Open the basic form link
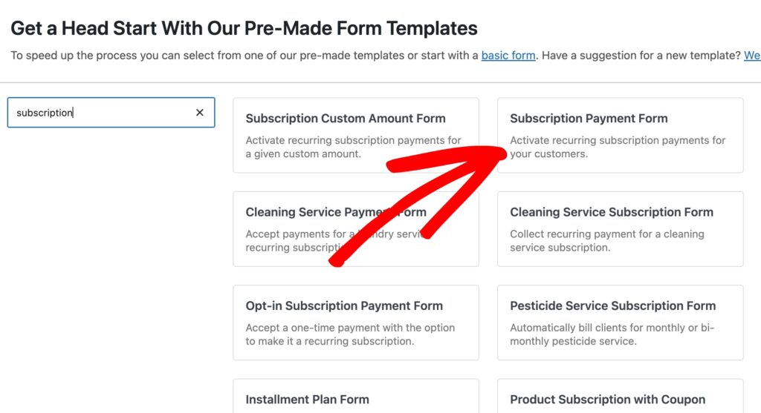Image resolution: width=761 pixels, height=413 pixels. coord(508,56)
